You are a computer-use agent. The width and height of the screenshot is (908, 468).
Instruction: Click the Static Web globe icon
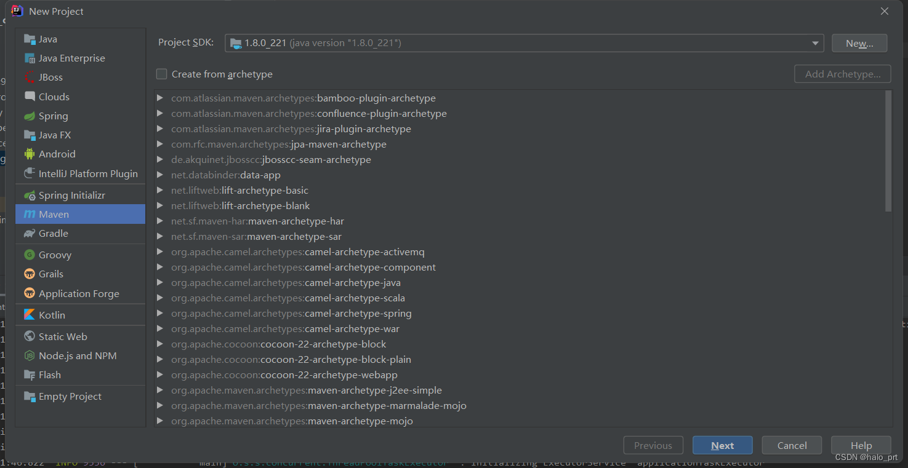click(30, 337)
